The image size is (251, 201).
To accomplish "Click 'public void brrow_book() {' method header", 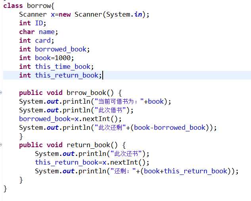I will (71, 93).
